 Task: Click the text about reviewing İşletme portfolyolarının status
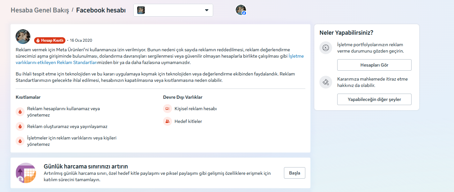[x=370, y=48]
